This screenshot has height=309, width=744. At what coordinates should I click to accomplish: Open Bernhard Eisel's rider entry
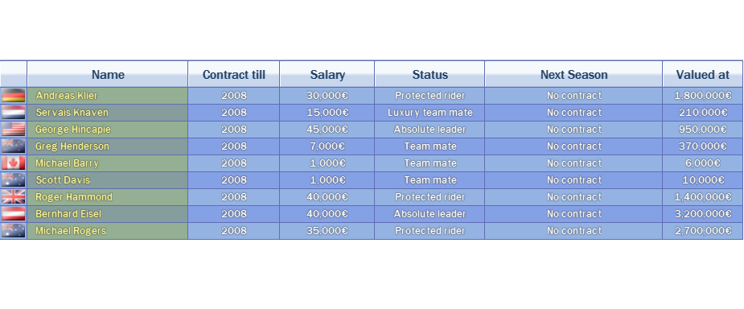[x=68, y=214]
